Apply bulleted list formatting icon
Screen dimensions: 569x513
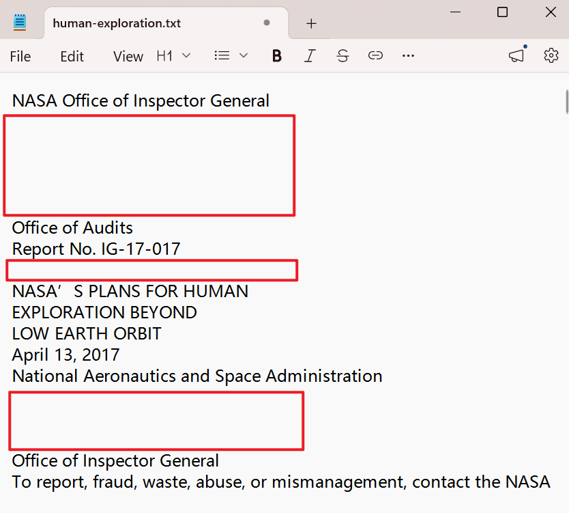[222, 55]
